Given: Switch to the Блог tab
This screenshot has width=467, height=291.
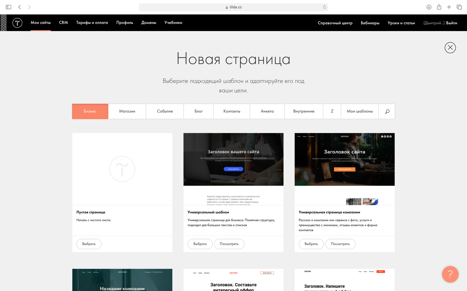Looking at the screenshot, I should pos(198,111).
